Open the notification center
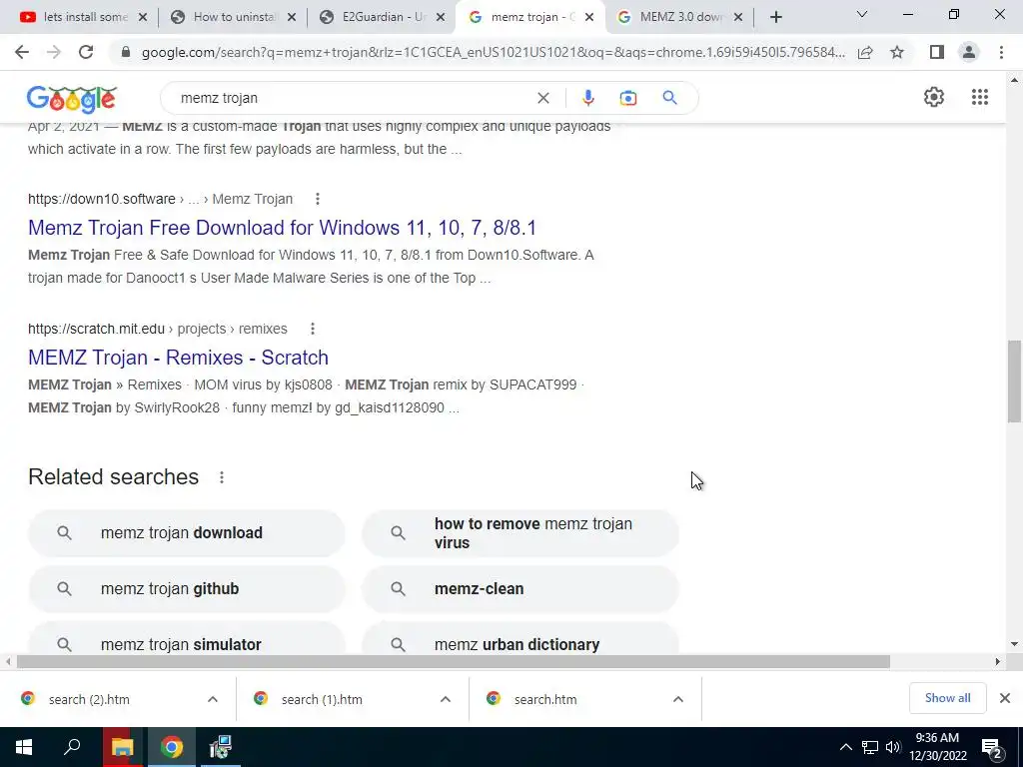 click(992, 747)
